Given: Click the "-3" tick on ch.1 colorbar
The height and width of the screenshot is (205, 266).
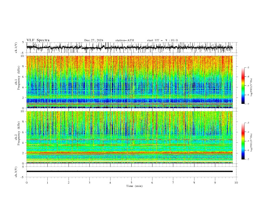Looking at the screenshot, I should point(248,67).
